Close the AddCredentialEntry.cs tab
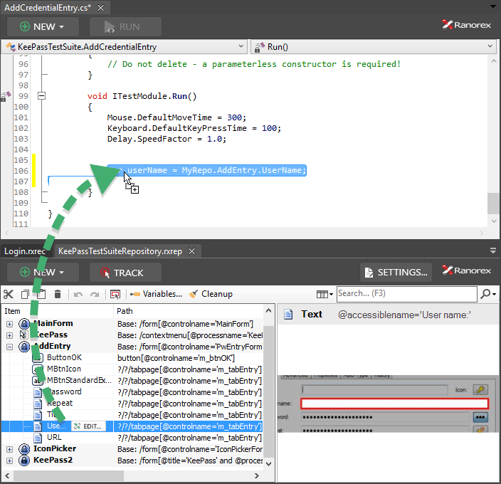This screenshot has width=501, height=484. coord(100,8)
